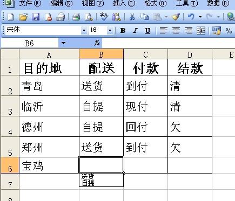Click the email envelope icon next to print
Viewport: 235px width, 201px height.
click(61, 17)
